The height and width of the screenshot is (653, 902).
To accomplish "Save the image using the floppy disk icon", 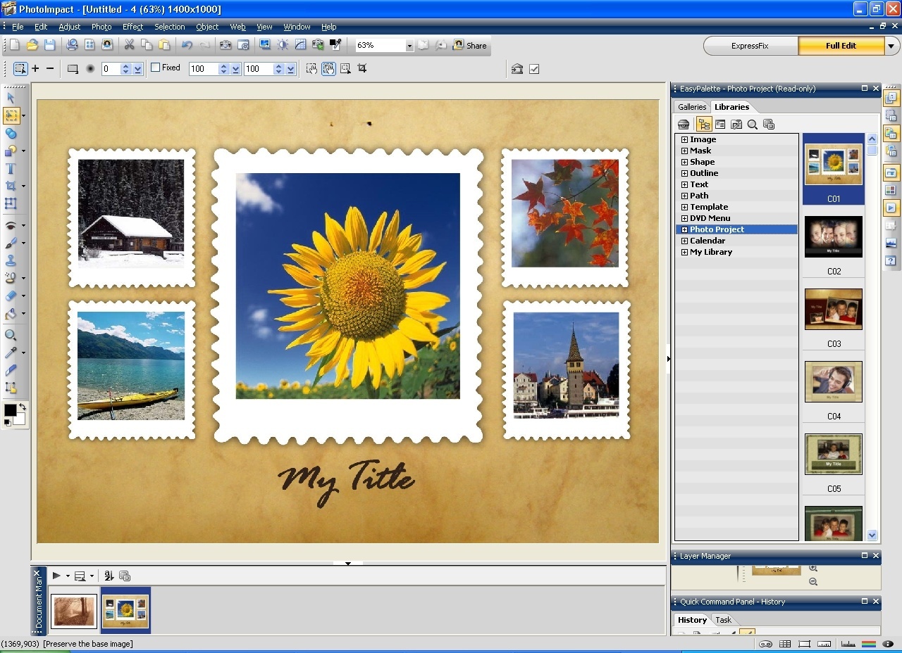I will tap(50, 45).
